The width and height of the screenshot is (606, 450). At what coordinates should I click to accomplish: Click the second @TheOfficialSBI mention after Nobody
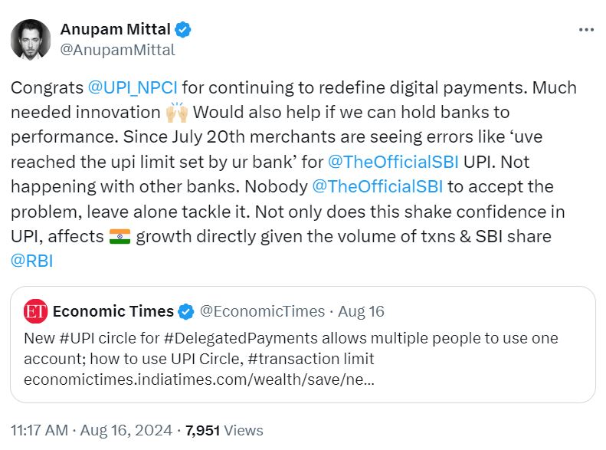click(x=378, y=186)
